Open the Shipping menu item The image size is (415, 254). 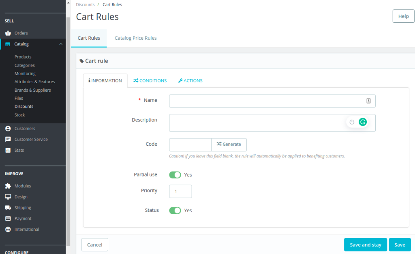pos(23,208)
